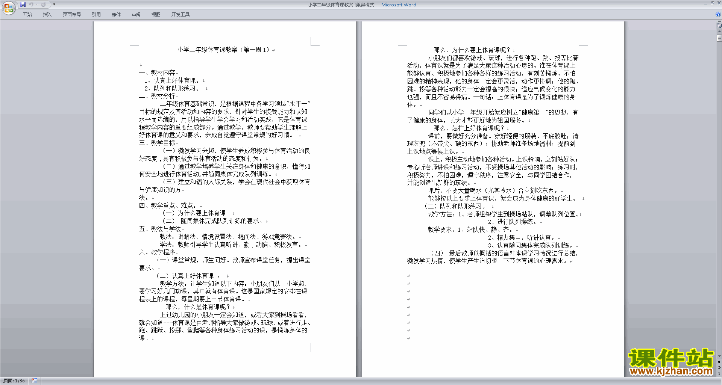Click the page count 页面: 1/86 status
The width and height of the screenshot is (722, 385).
[x=14, y=381]
